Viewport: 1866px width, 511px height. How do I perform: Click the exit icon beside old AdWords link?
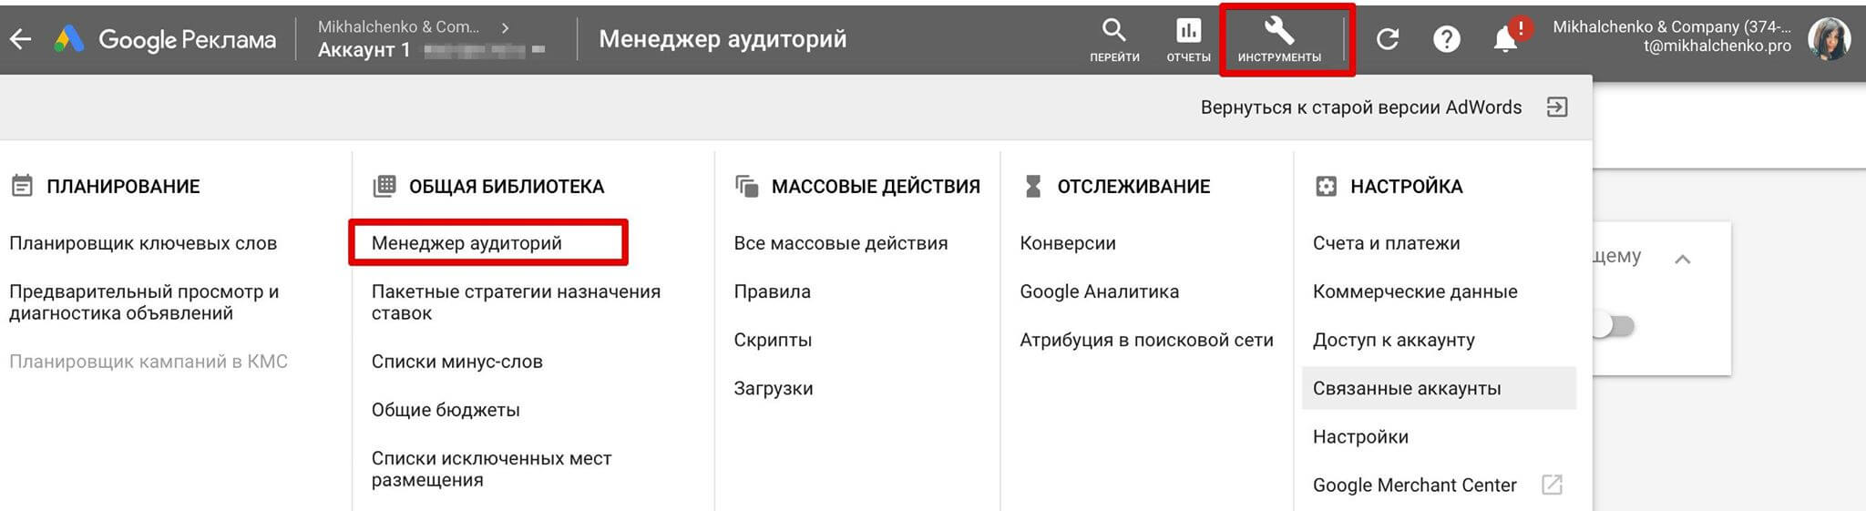1557,107
